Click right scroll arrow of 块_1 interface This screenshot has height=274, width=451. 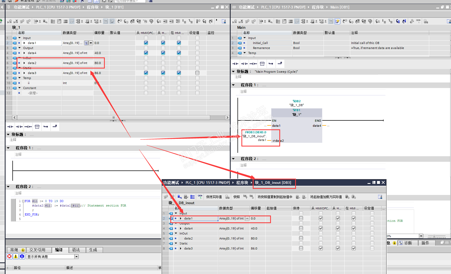point(227,118)
